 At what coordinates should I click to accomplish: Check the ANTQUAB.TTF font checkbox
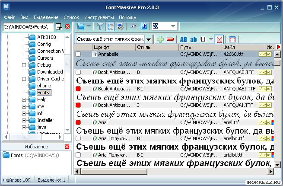pyautogui.click(x=78, y=72)
